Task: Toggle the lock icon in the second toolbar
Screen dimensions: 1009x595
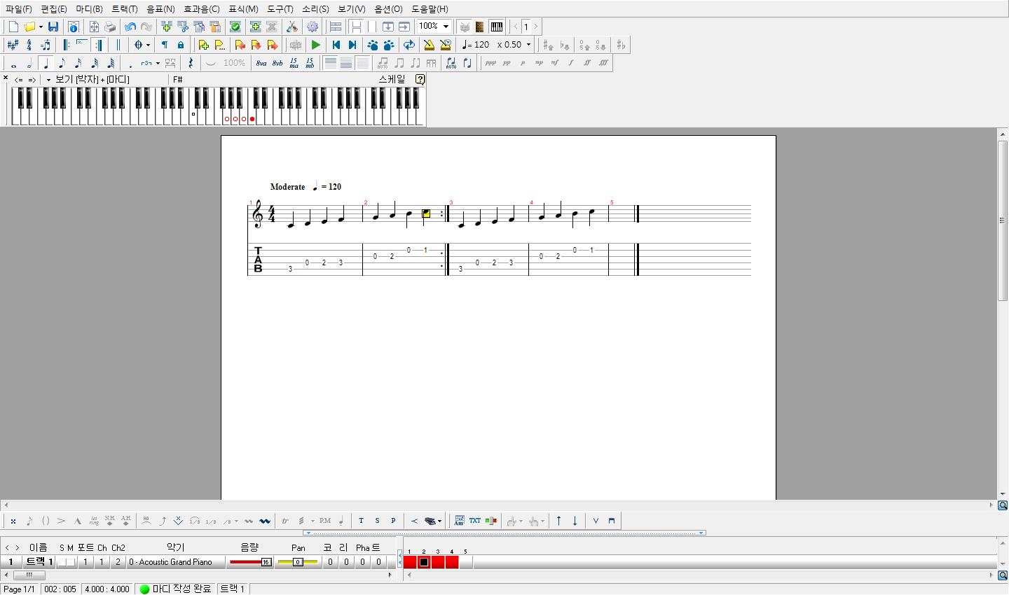Action: 181,45
